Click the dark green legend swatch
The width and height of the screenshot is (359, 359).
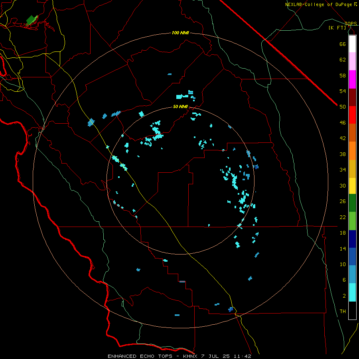click(x=352, y=203)
